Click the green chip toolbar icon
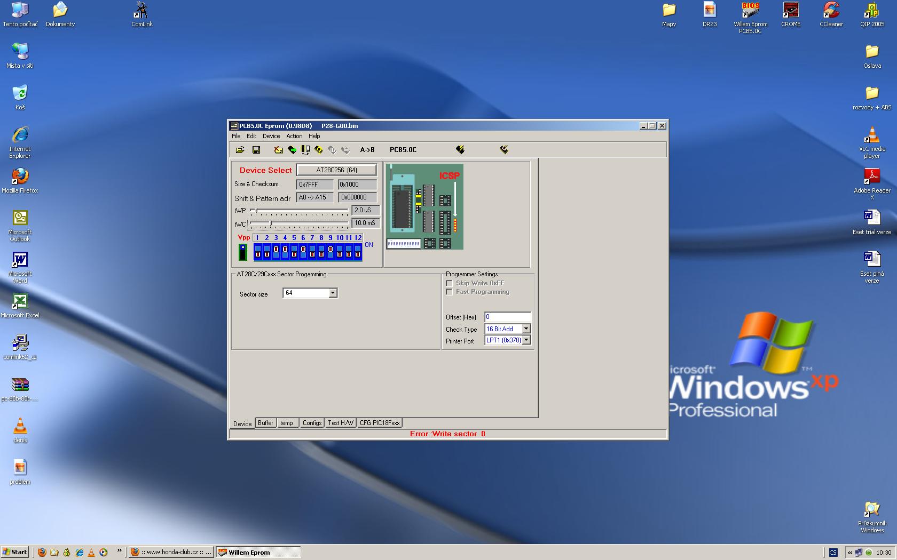The image size is (897, 560). pos(292,150)
